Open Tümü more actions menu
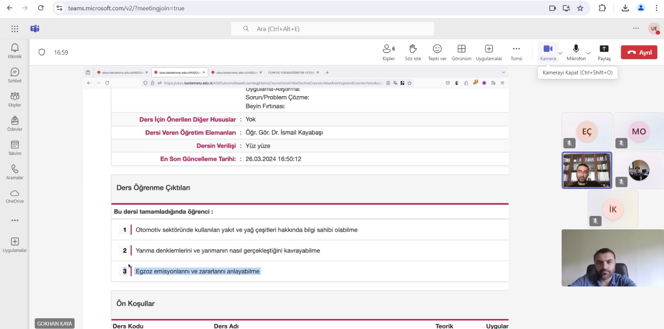664x329 pixels. [516, 52]
